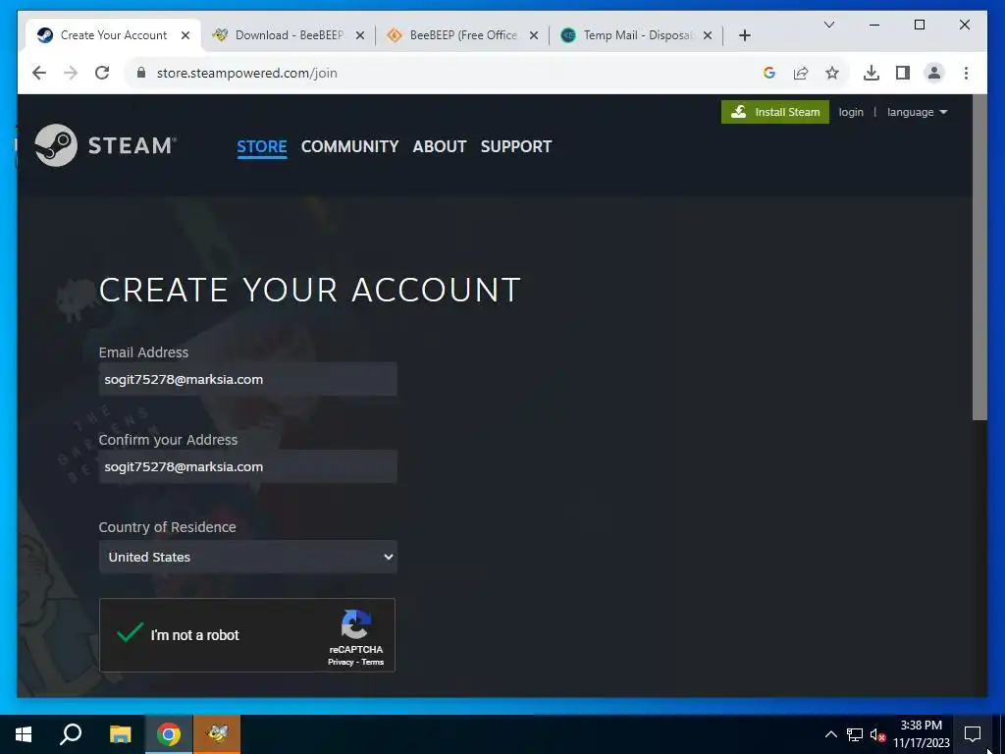Screen dimensions: 1005x754
Task: Click the browser forward arrow
Action: click(x=71, y=73)
